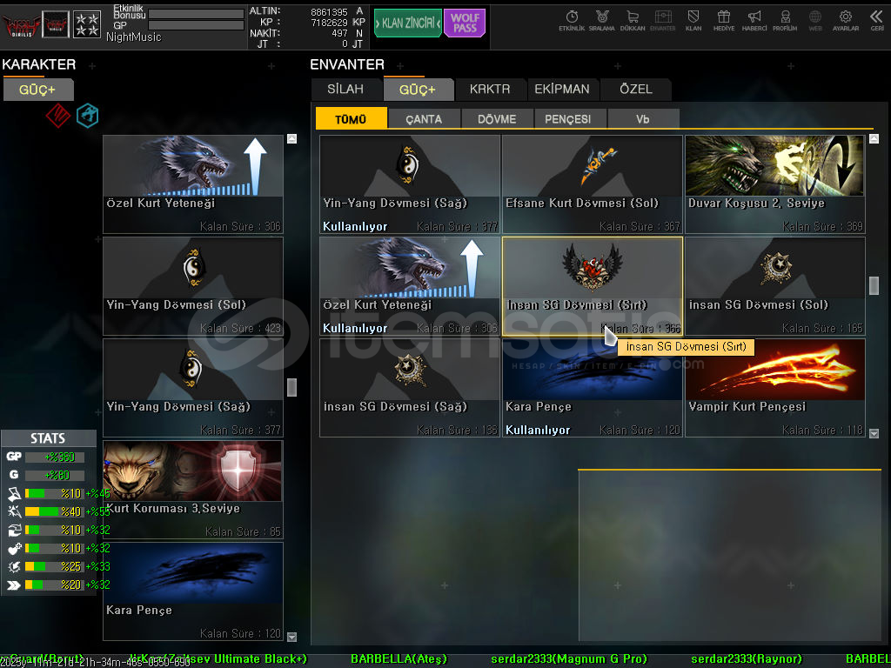
Task: Click the %40 stat bar
Action: click(x=55, y=511)
